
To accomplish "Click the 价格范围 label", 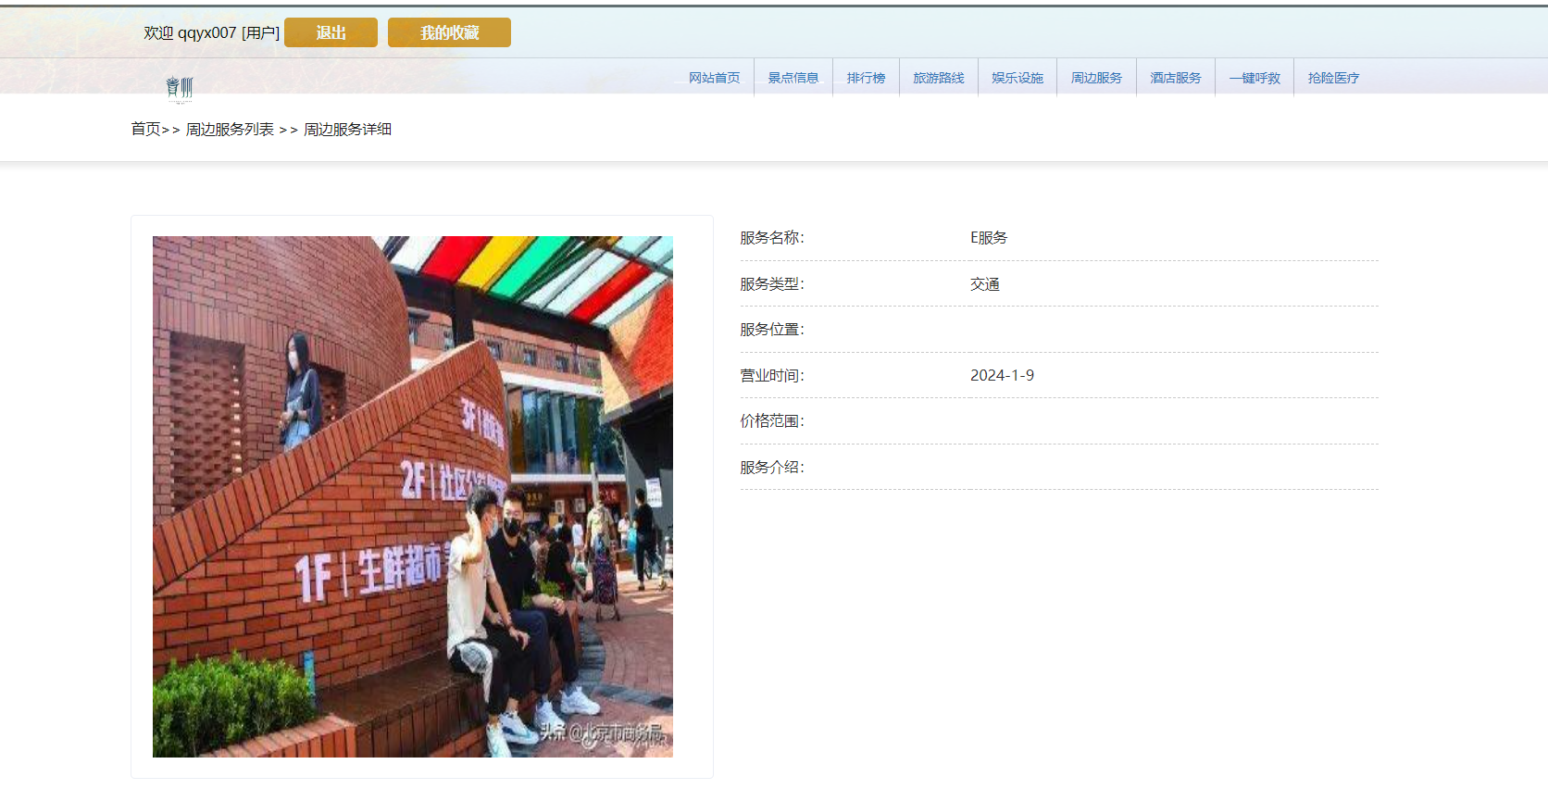I will (x=772, y=421).
